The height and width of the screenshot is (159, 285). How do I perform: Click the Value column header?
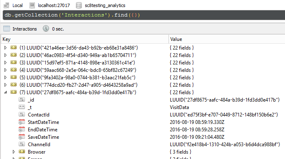[x=227, y=39]
